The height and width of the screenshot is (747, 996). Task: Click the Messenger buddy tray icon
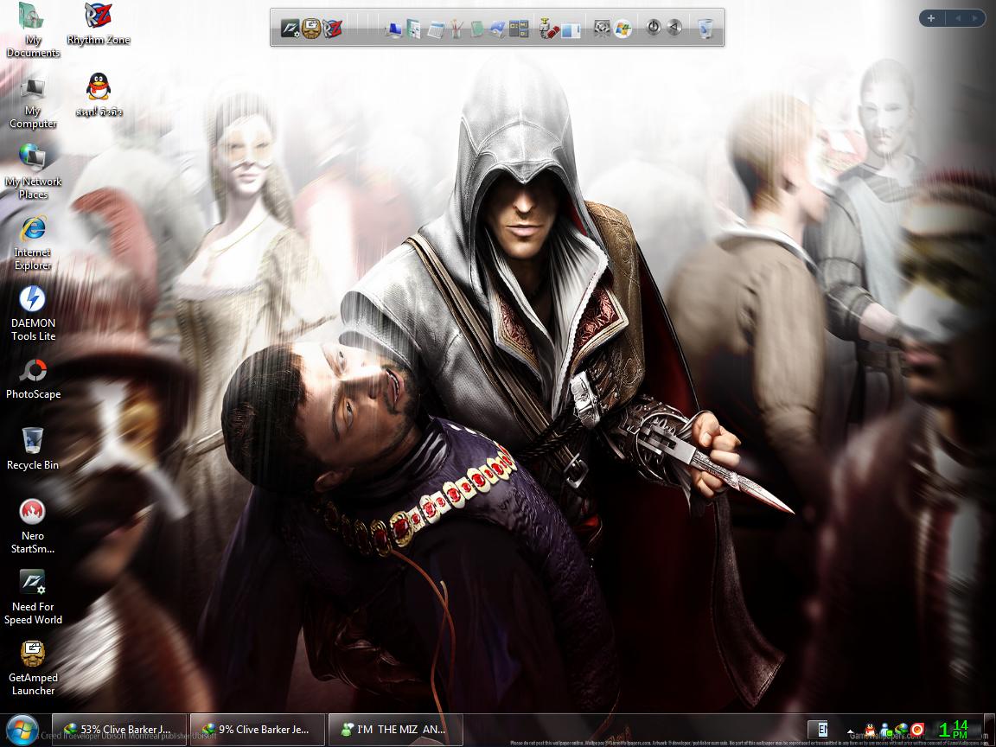885,730
